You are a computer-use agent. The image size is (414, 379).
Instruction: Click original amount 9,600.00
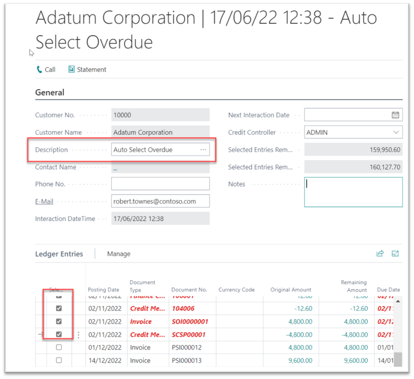[x=300, y=360]
